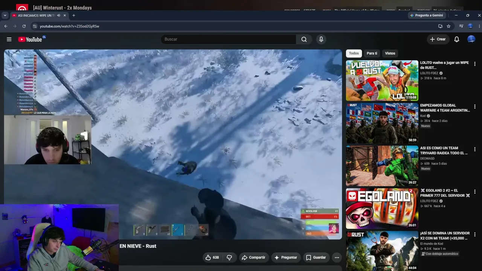This screenshot has height=271, width=482.
Task: Open the Crear menu
Action: (438, 39)
